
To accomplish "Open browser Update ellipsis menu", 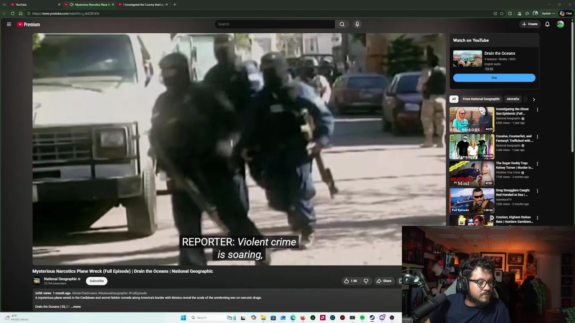I will pos(548,13).
